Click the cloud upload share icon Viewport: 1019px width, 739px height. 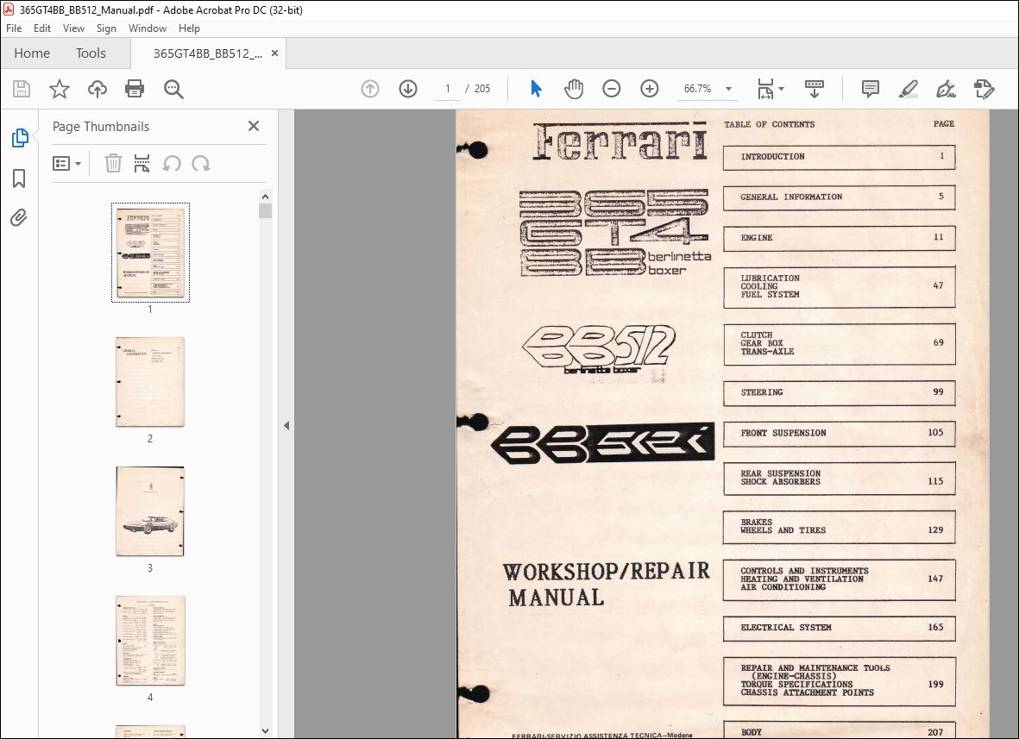[97, 89]
